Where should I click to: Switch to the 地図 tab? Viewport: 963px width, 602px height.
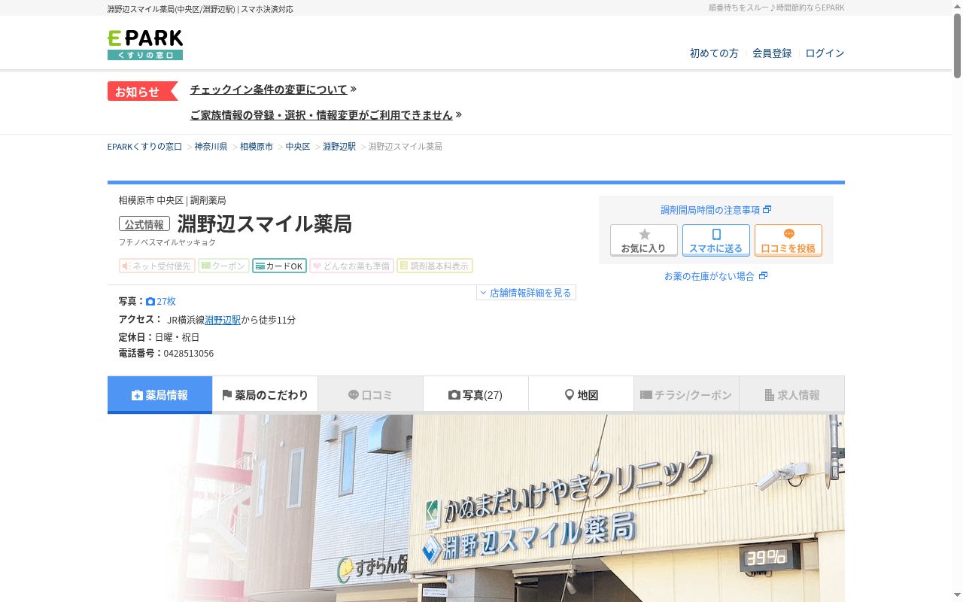[581, 395]
